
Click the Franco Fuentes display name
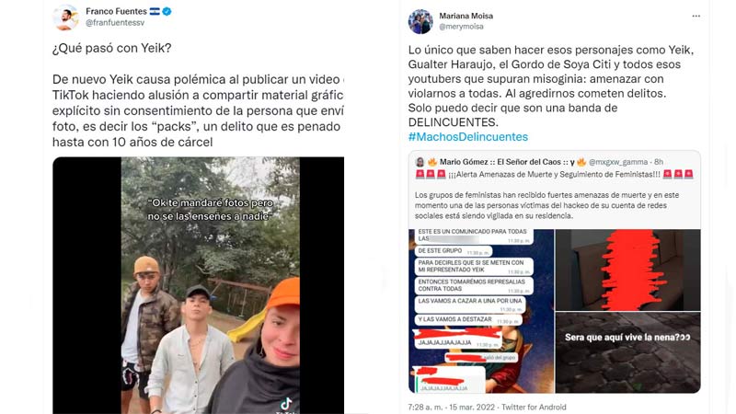click(117, 11)
